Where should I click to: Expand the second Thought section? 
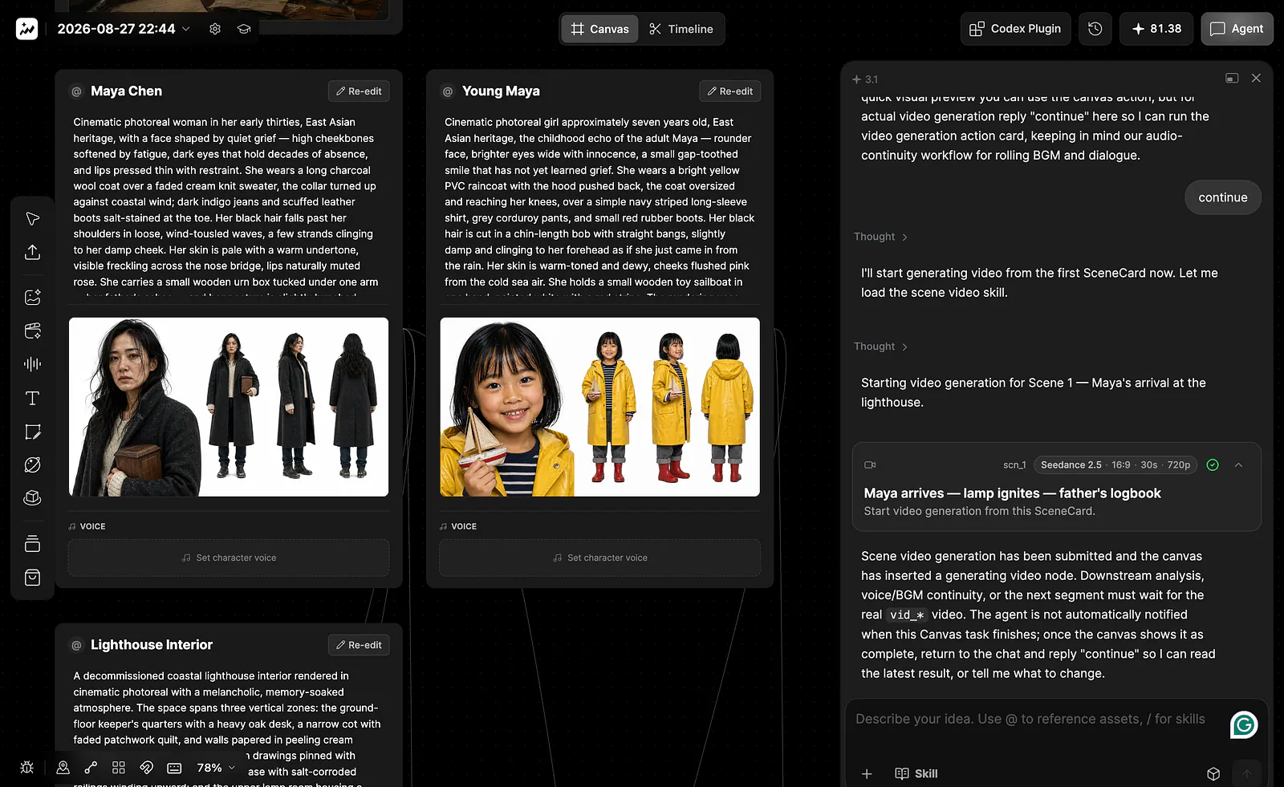[880, 347]
